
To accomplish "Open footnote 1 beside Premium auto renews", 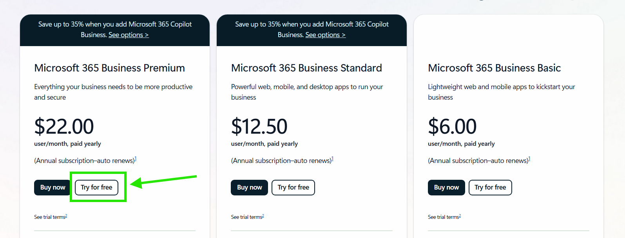I will point(136,159).
